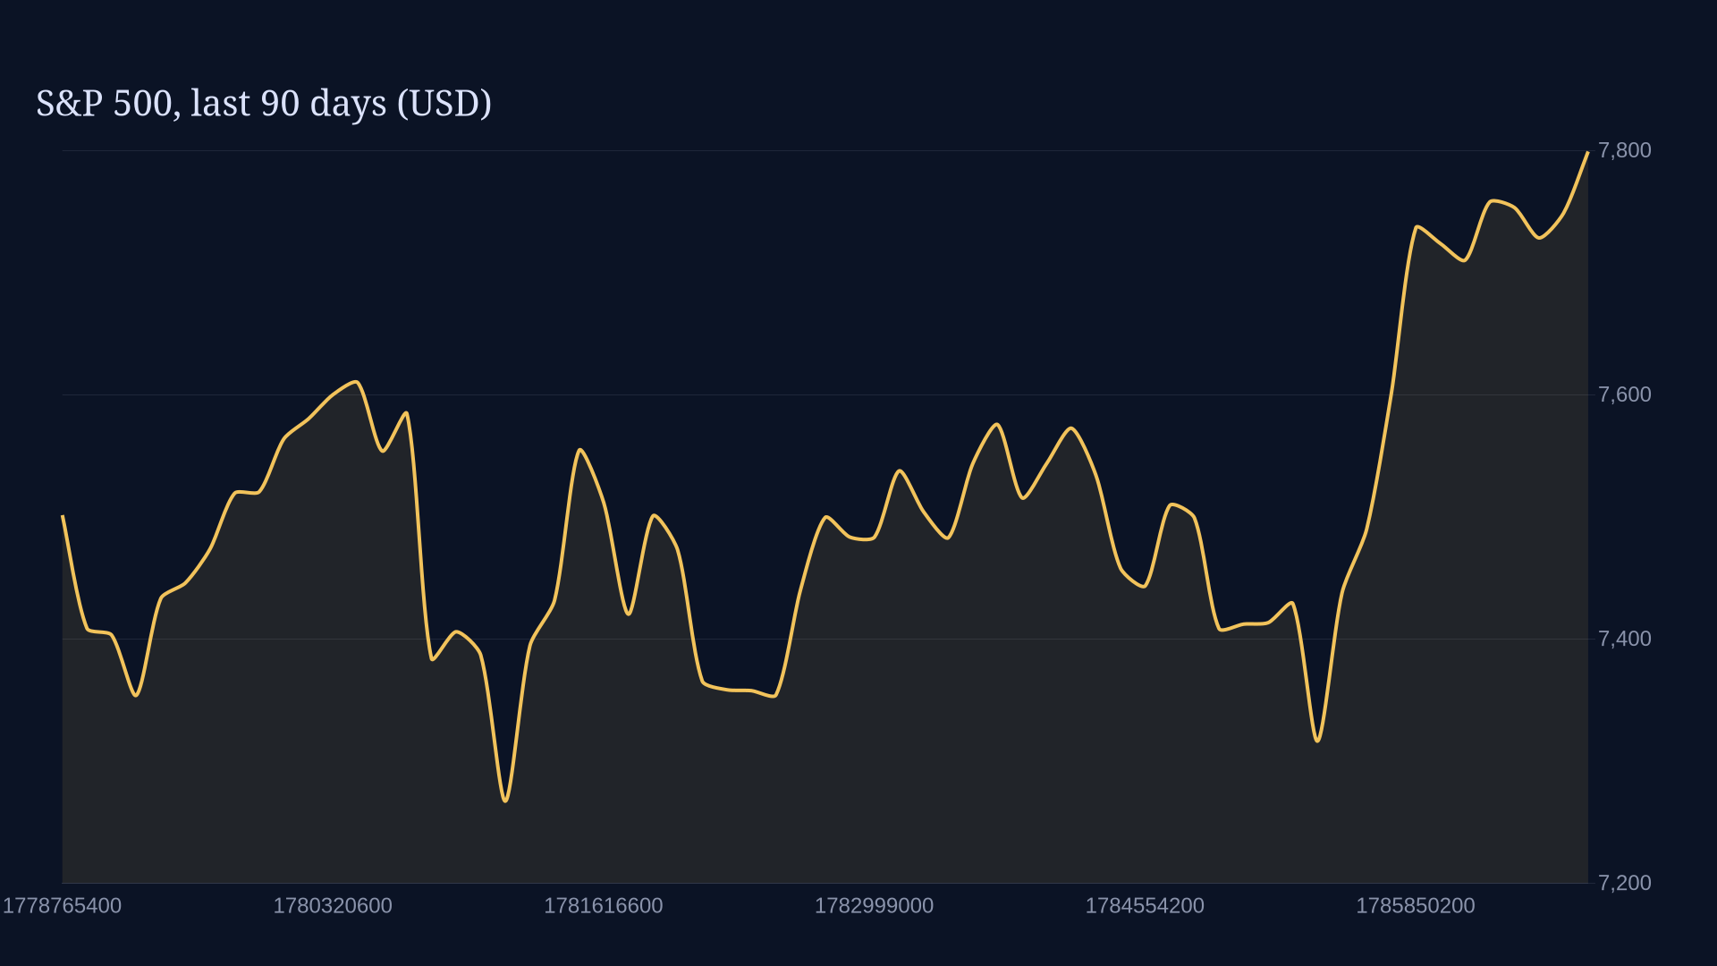Click the x-axis label 1781616600
This screenshot has width=1717, height=966.
click(x=604, y=906)
